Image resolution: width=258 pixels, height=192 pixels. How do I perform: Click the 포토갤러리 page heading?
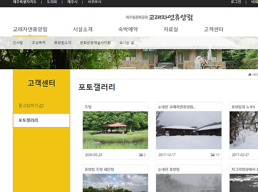[x=97, y=87]
